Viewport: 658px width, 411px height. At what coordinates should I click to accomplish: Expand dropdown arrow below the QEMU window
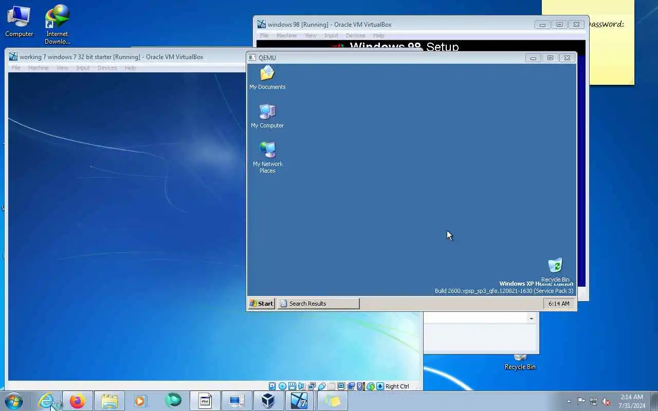pyautogui.click(x=531, y=319)
